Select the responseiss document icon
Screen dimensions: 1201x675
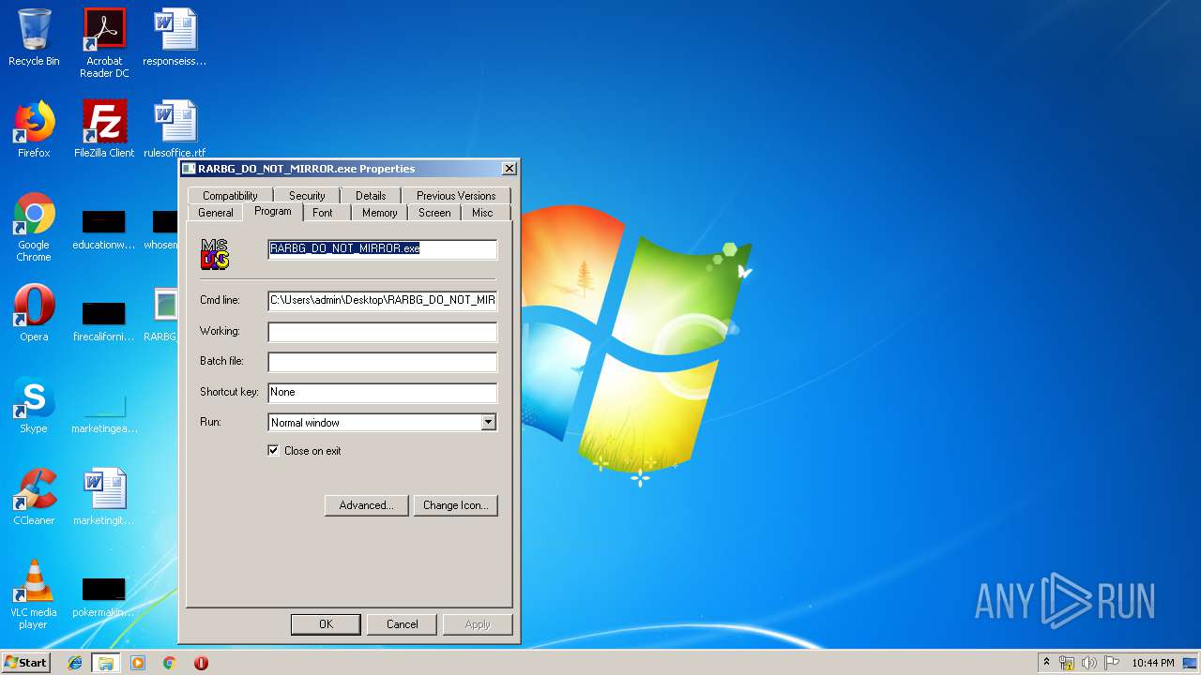[175, 37]
